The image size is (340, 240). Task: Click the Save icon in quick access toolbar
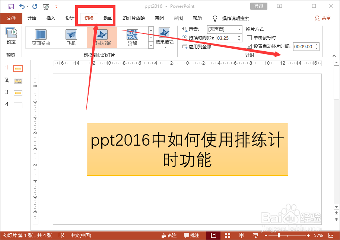click(x=11, y=6)
